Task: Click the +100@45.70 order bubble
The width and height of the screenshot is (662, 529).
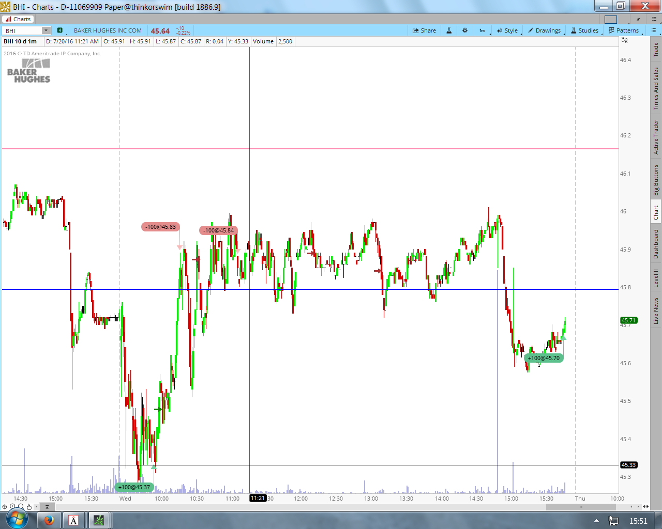Action: coord(544,358)
